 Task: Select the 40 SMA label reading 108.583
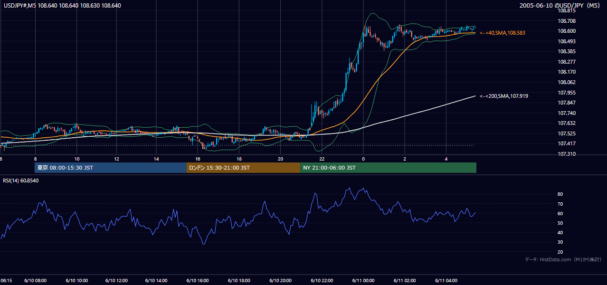503,33
